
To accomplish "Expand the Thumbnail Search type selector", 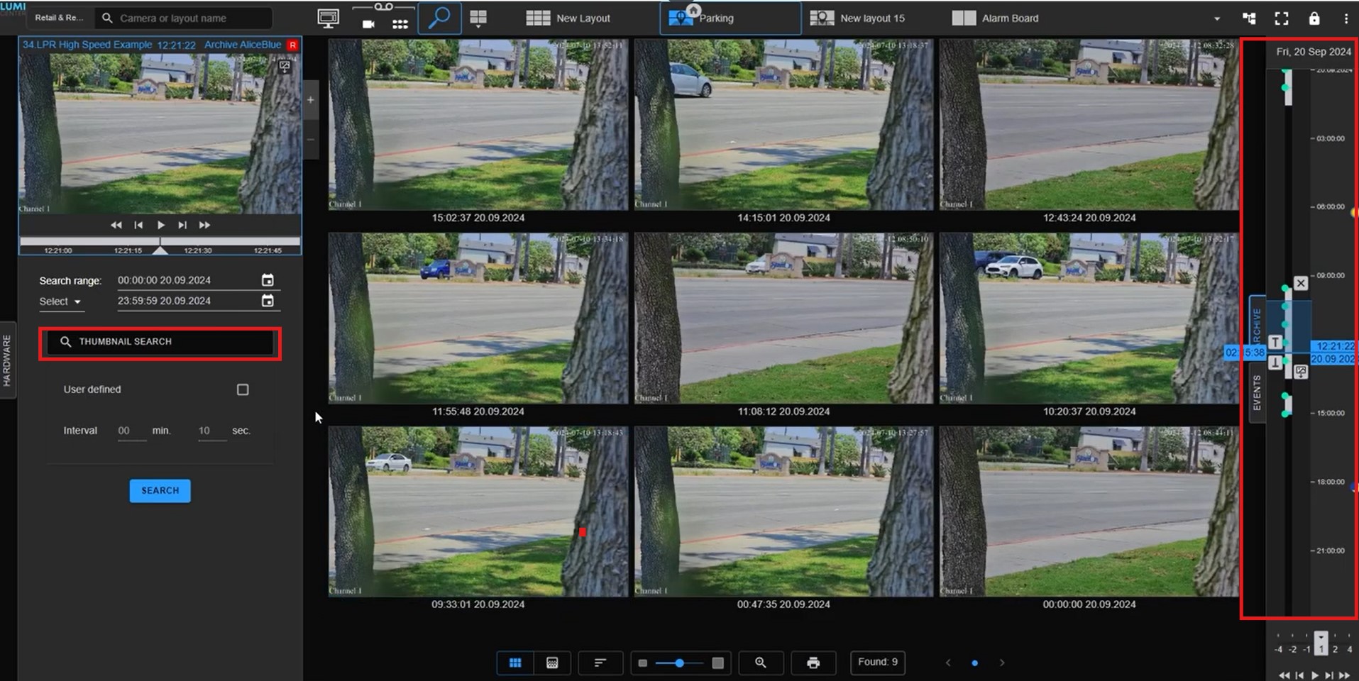I will (160, 342).
